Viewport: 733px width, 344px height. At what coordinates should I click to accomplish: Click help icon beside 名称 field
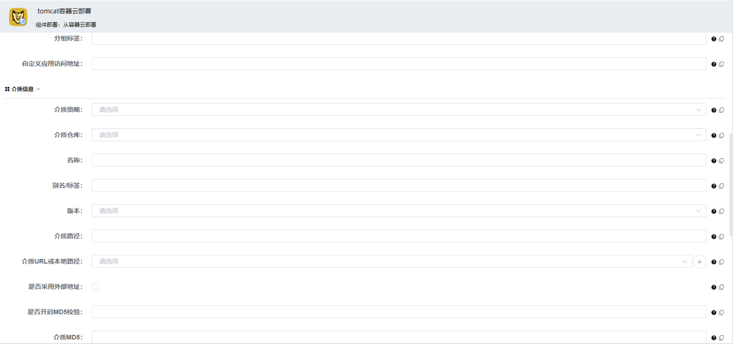(x=714, y=161)
